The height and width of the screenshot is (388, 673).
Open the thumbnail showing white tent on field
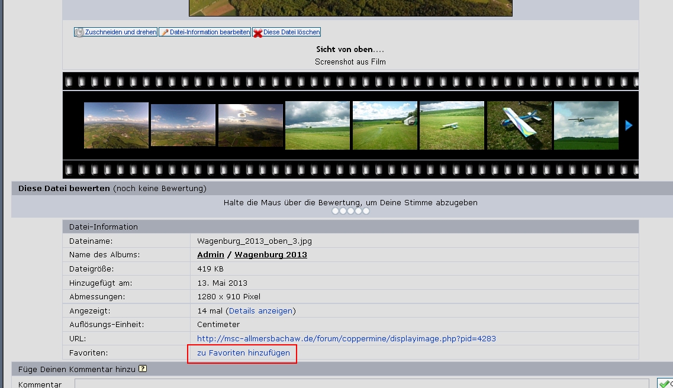coord(385,125)
